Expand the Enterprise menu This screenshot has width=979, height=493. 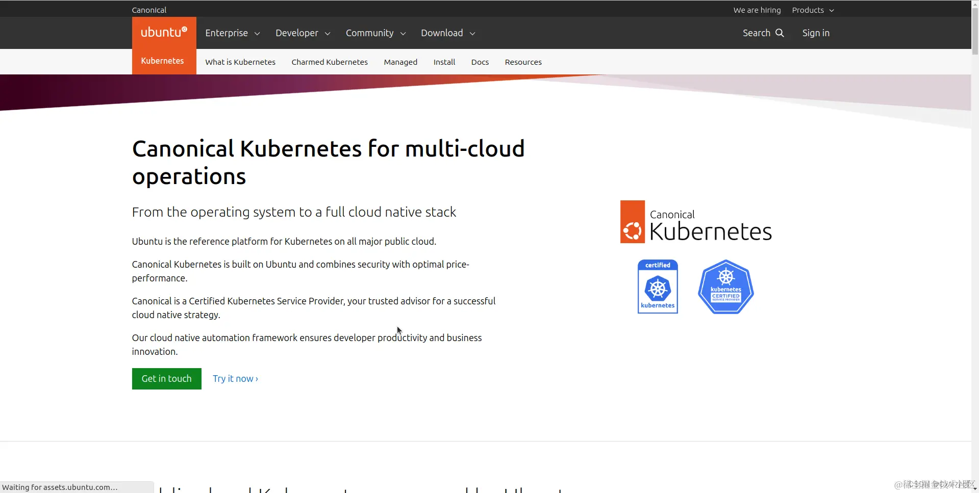pyautogui.click(x=233, y=33)
